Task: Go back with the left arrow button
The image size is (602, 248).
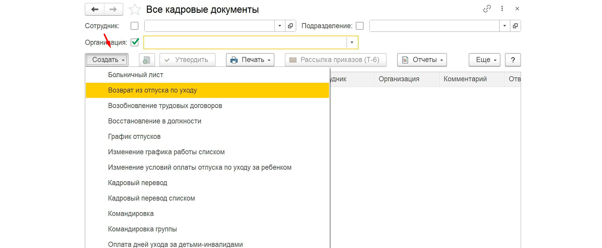Action: [94, 9]
